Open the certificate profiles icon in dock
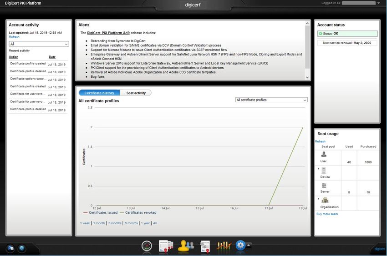387x256 pixels. click(205, 246)
